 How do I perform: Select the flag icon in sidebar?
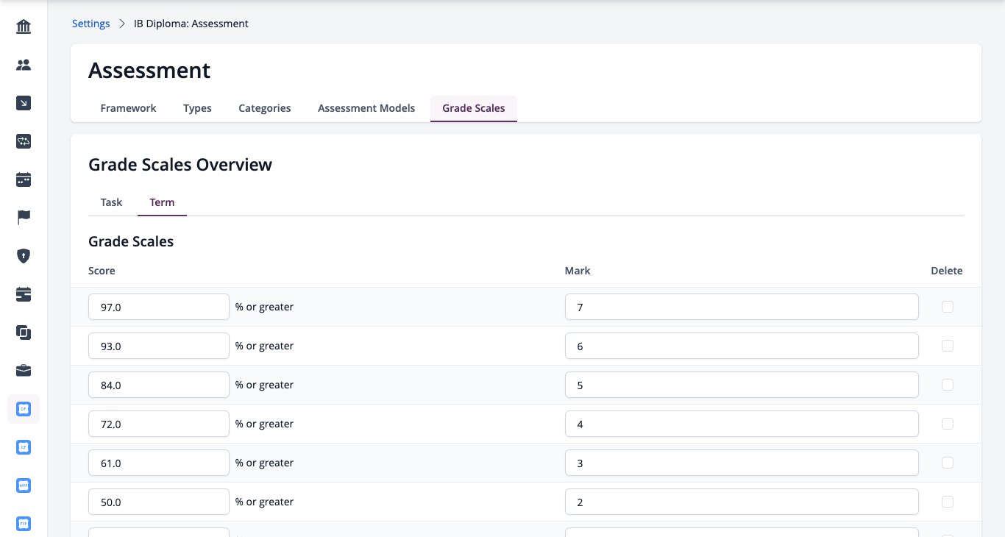click(24, 218)
